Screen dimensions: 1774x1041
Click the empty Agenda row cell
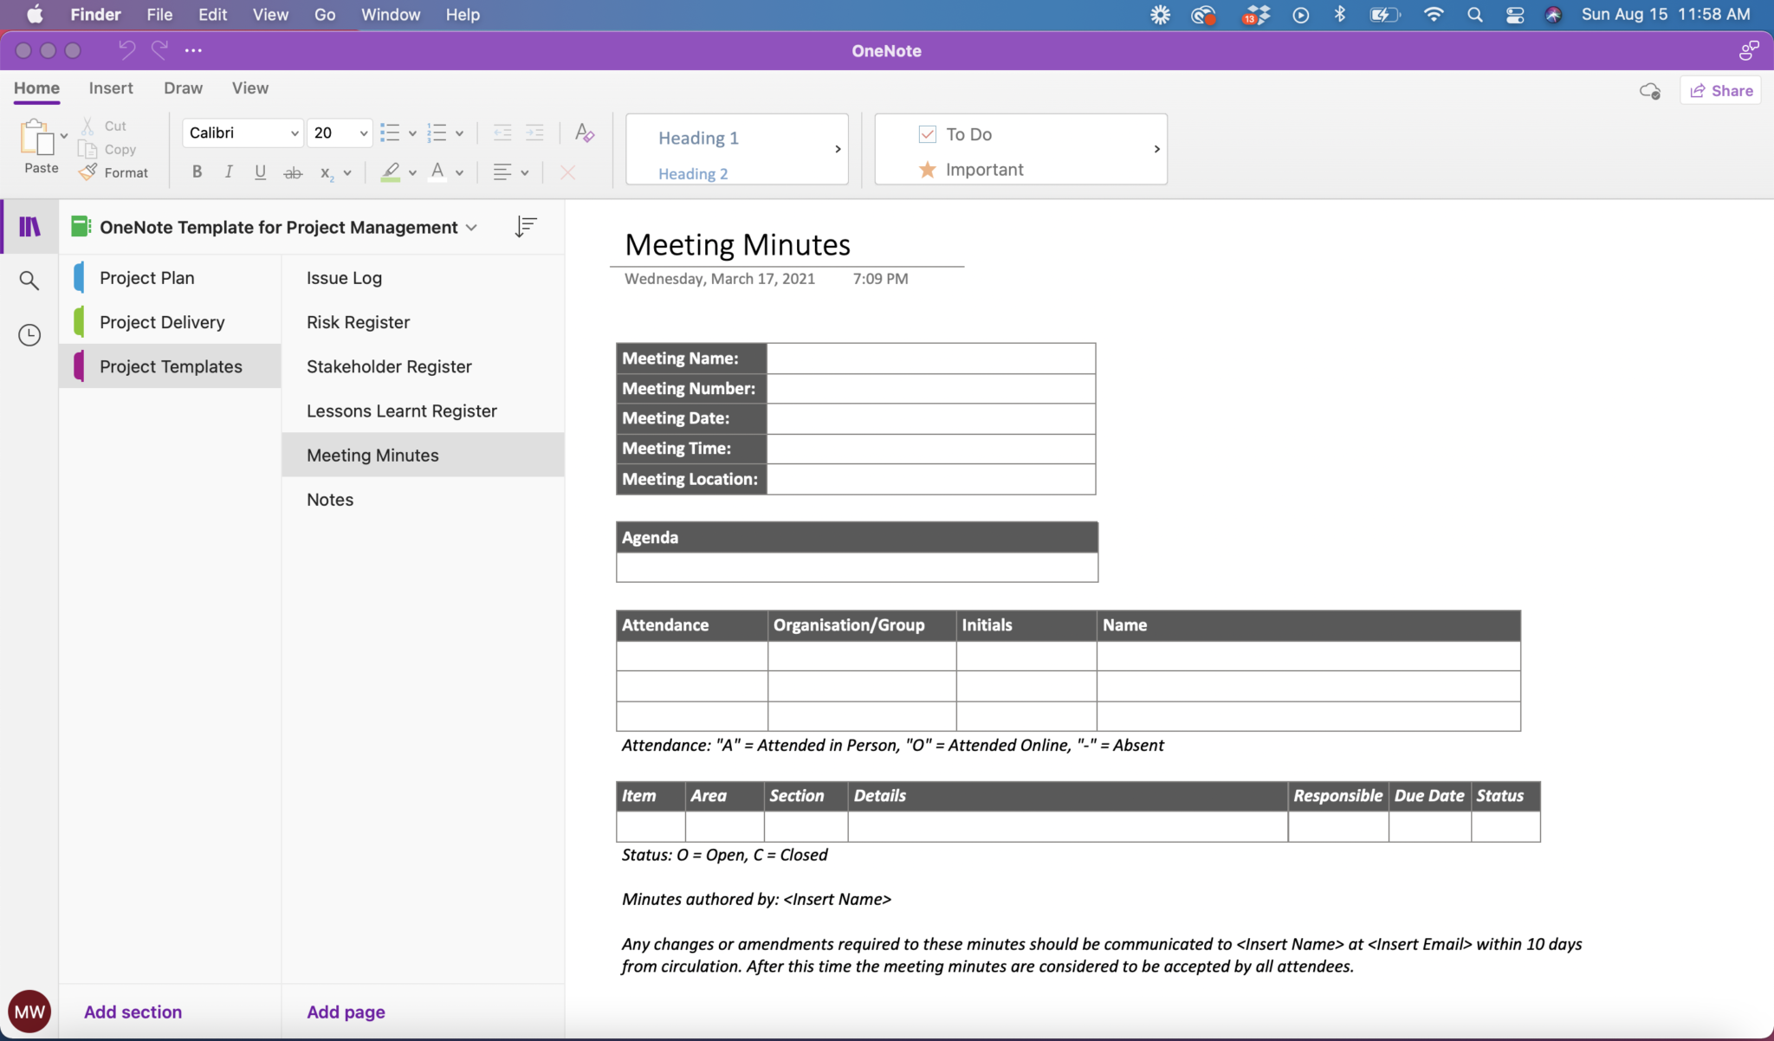[x=857, y=567]
